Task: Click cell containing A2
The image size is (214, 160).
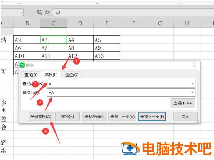Action: pos(27,40)
